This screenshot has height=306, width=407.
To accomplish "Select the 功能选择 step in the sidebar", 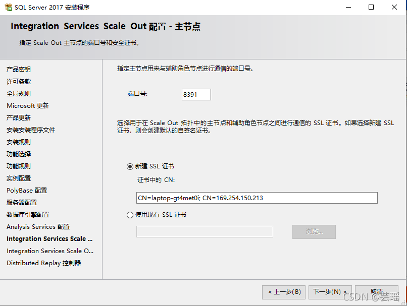I will pyautogui.click(x=19, y=154).
